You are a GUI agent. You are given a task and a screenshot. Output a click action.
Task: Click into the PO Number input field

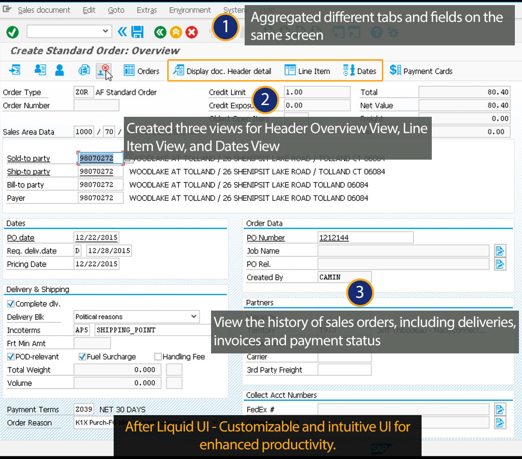(365, 238)
